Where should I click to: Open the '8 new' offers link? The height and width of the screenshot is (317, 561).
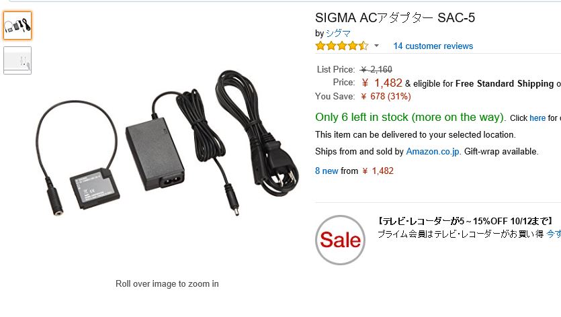pos(327,171)
